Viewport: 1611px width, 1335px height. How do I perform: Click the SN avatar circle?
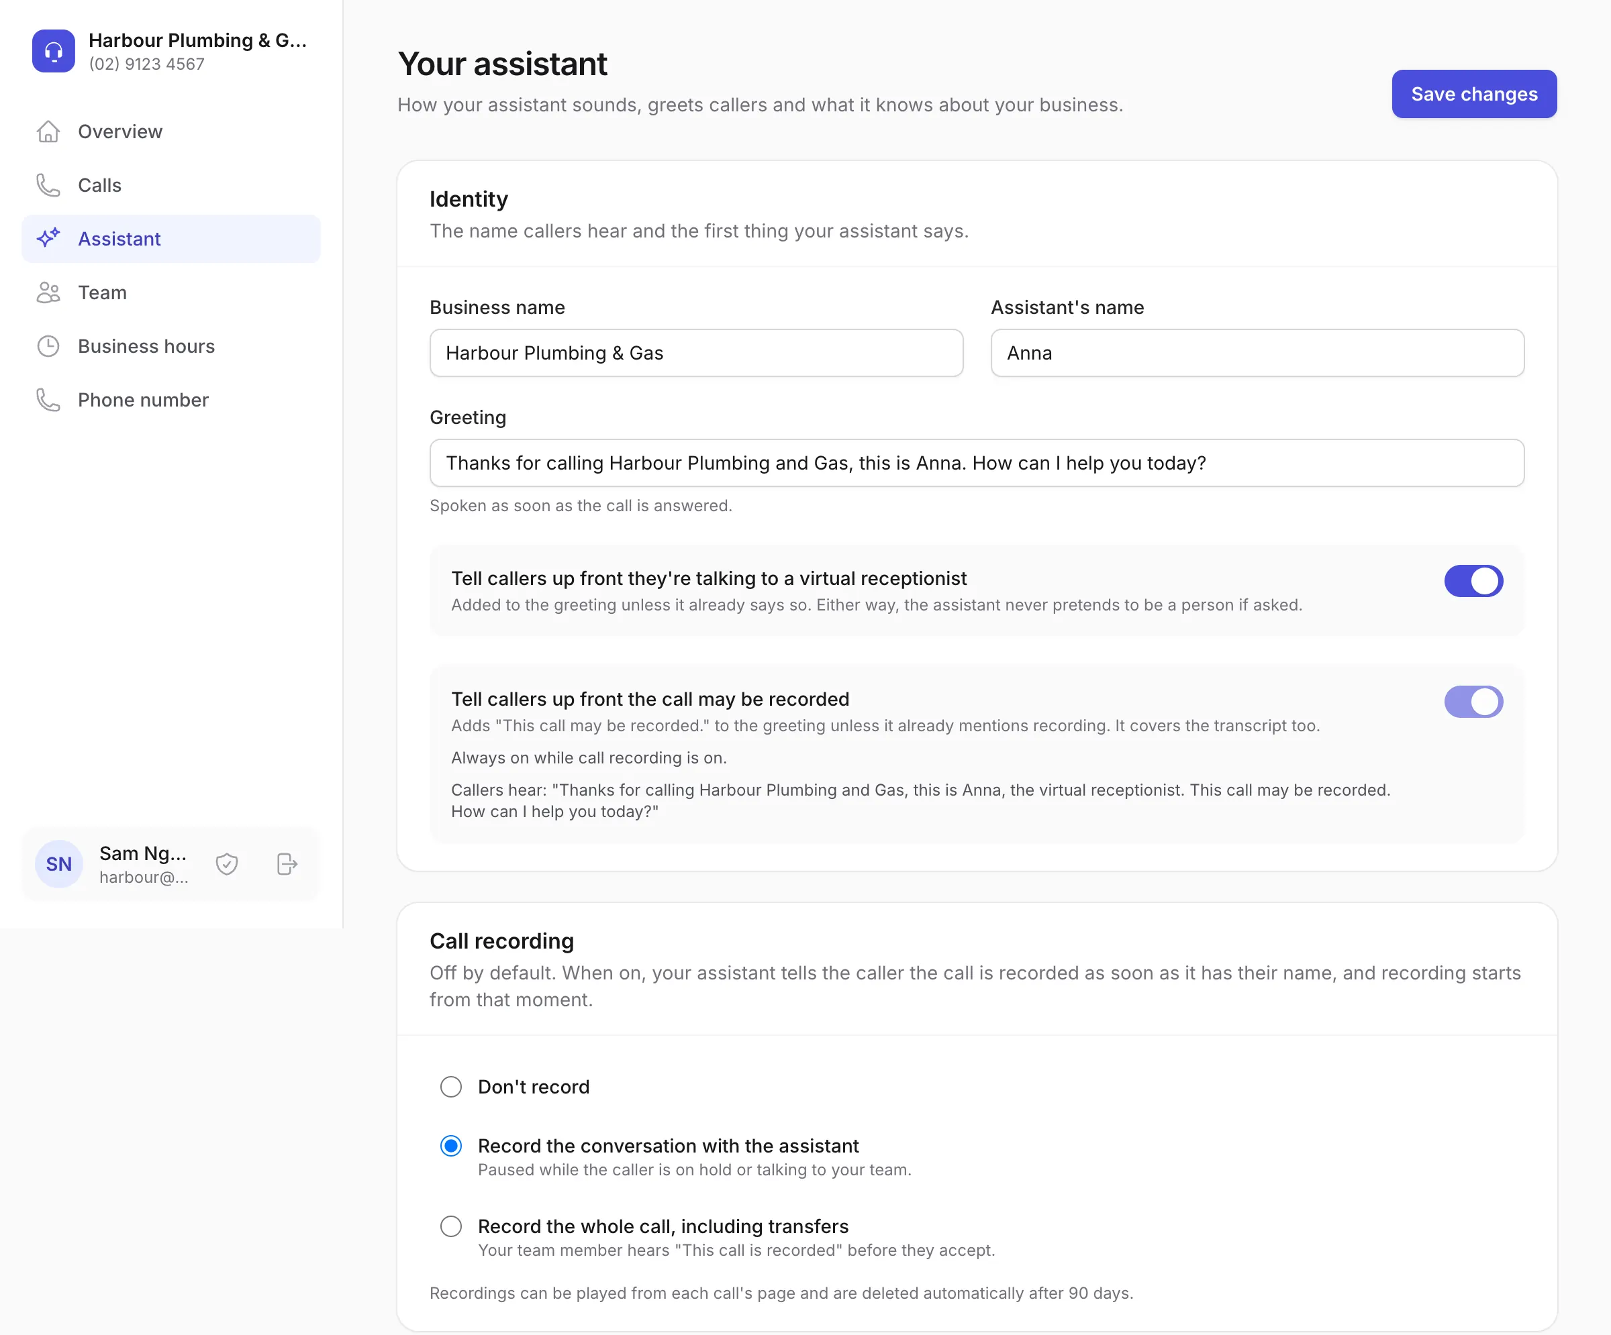point(59,864)
